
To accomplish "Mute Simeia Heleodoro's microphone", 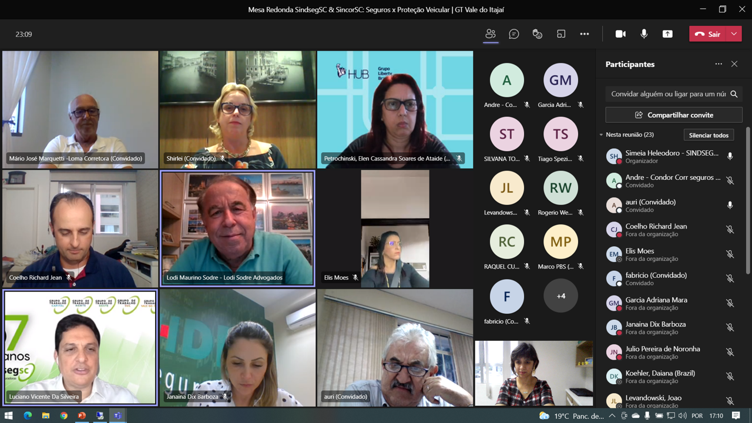I will [730, 156].
